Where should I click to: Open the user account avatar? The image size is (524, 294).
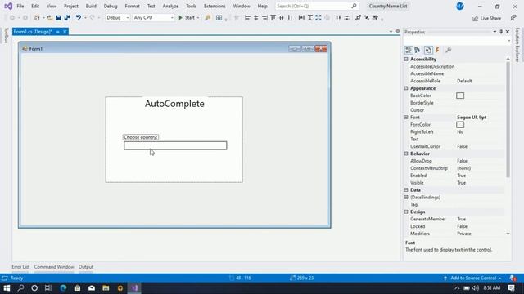(460, 6)
